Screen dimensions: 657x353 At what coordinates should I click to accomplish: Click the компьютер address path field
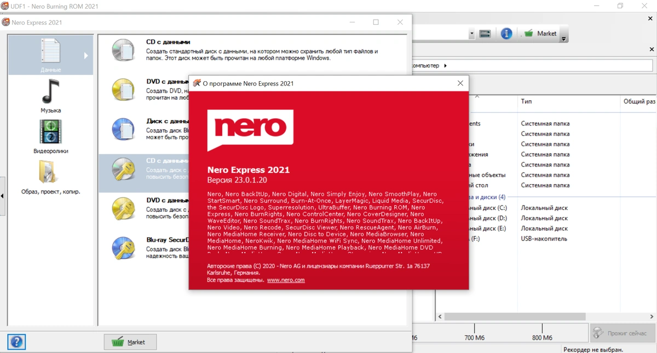[x=533, y=66]
